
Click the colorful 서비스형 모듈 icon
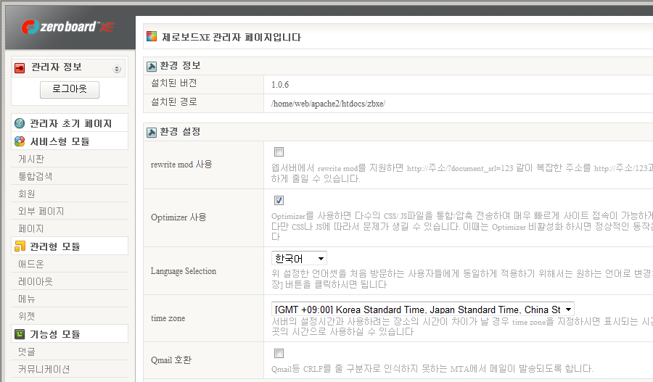[x=20, y=141]
